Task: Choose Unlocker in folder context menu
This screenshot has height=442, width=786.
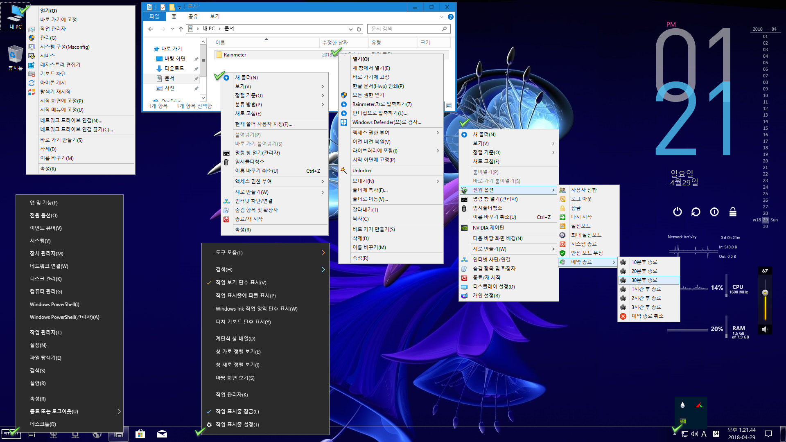Action: pos(391,171)
